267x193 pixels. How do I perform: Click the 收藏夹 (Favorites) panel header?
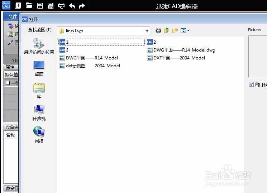tap(11, 127)
